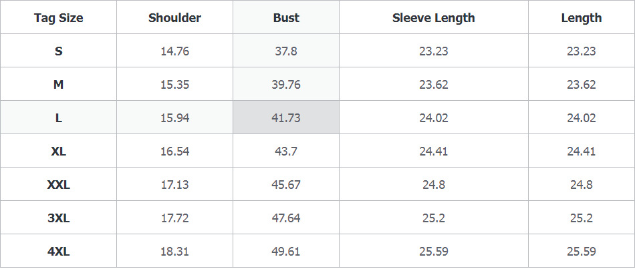Select the Length column header
The width and height of the screenshot is (635, 269).
581,18
